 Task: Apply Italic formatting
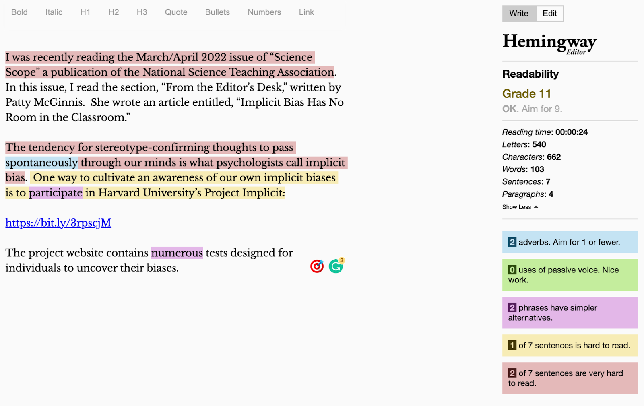coord(54,12)
